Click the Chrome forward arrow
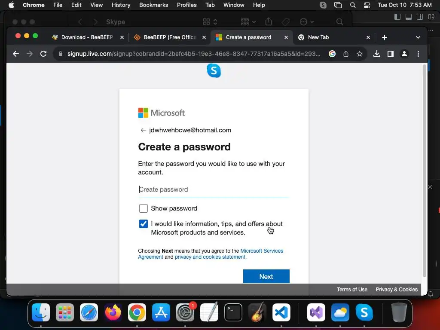 tap(30, 54)
